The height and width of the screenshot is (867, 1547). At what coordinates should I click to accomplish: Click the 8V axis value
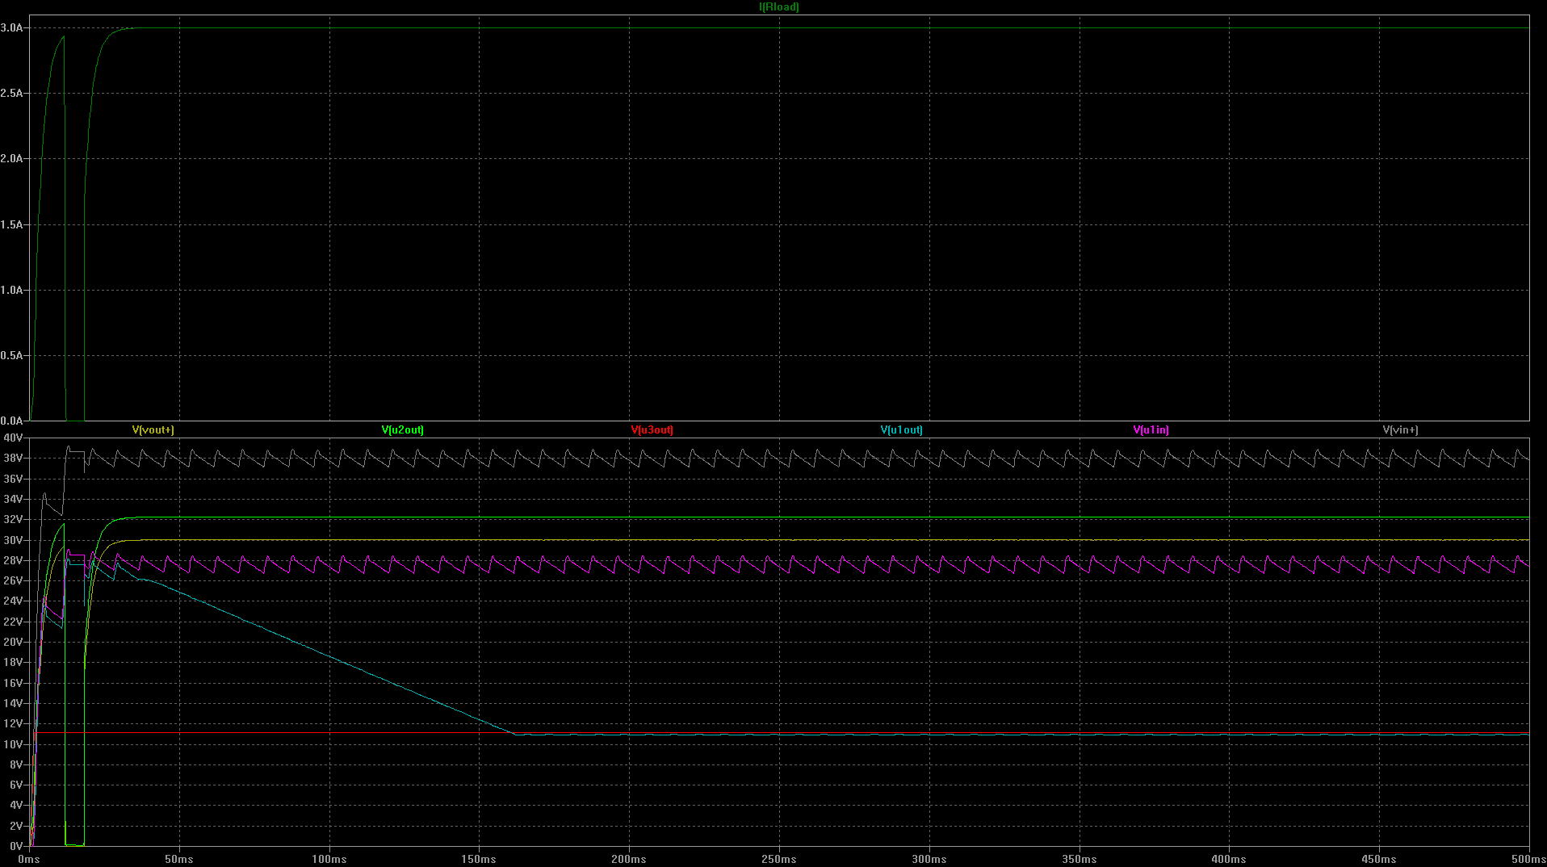point(16,765)
